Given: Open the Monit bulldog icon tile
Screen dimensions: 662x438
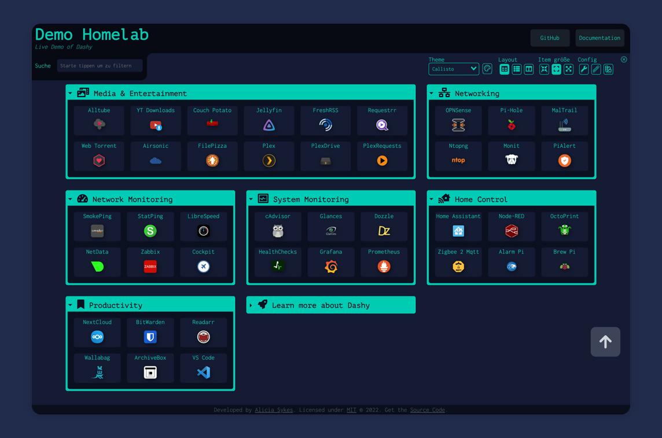Looking at the screenshot, I should pyautogui.click(x=512, y=155).
